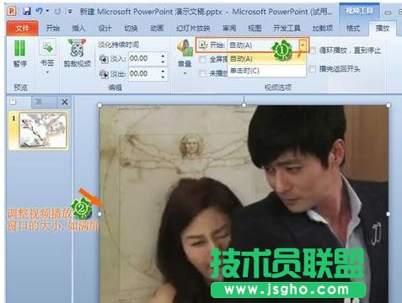Click the Volume (音量) speaker icon
Screen dimensions: 402x303
pyautogui.click(x=185, y=48)
